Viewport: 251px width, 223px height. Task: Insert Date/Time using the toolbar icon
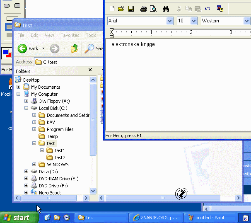click(x=220, y=9)
